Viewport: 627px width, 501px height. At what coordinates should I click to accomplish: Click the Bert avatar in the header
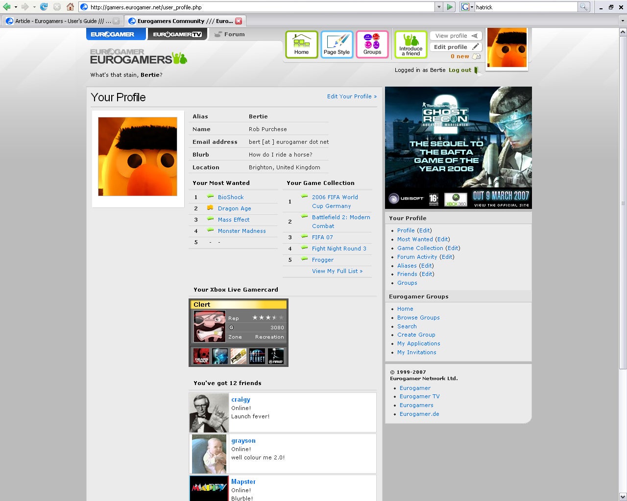[x=507, y=47]
